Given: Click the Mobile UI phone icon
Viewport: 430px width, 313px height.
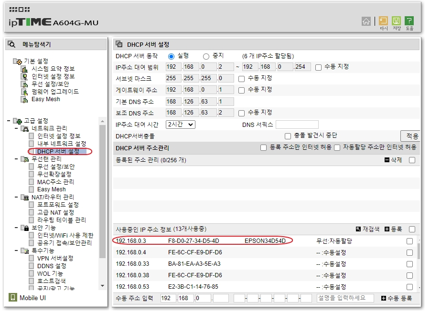Looking at the screenshot, I should tap(13, 298).
